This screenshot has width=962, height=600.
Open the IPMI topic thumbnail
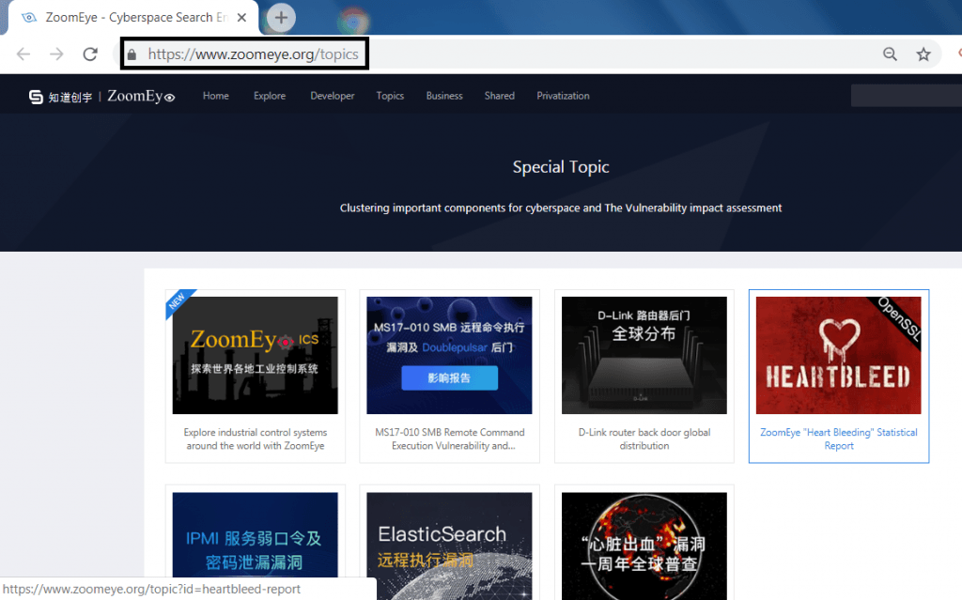(256, 535)
